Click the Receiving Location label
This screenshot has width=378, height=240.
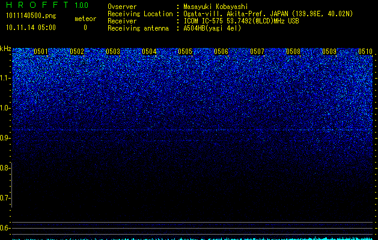[x=140, y=14]
